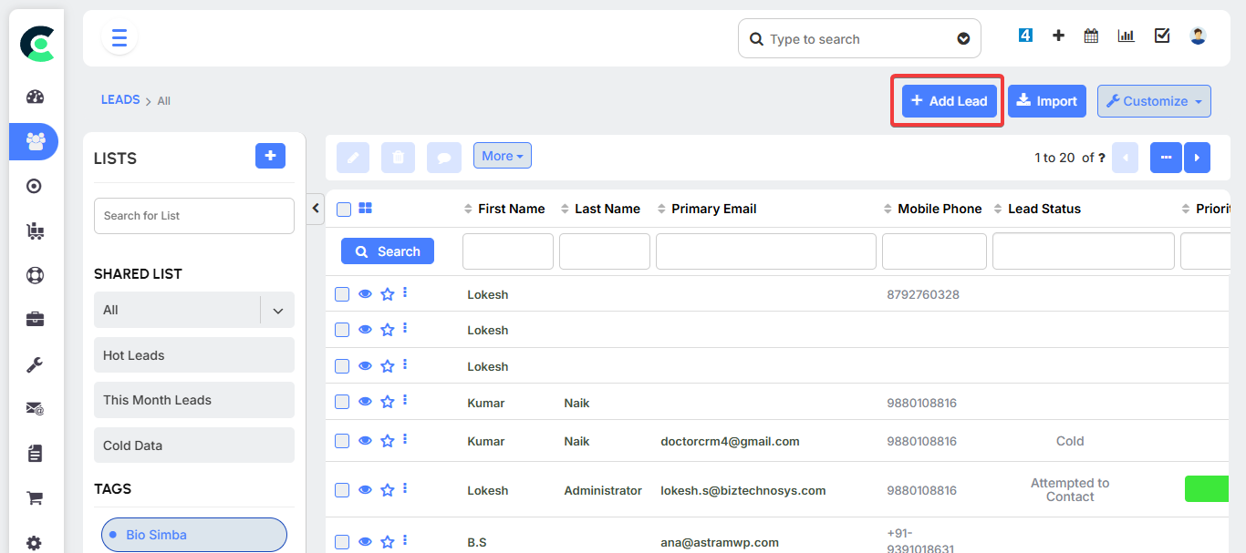The width and height of the screenshot is (1246, 553).
Task: Click the tasks checkmark icon in header
Action: point(1162,36)
